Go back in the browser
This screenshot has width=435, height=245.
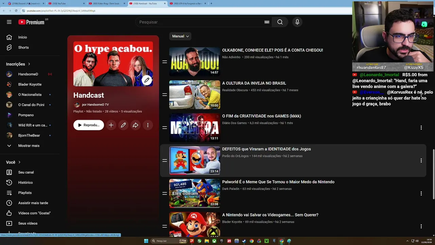(4, 11)
